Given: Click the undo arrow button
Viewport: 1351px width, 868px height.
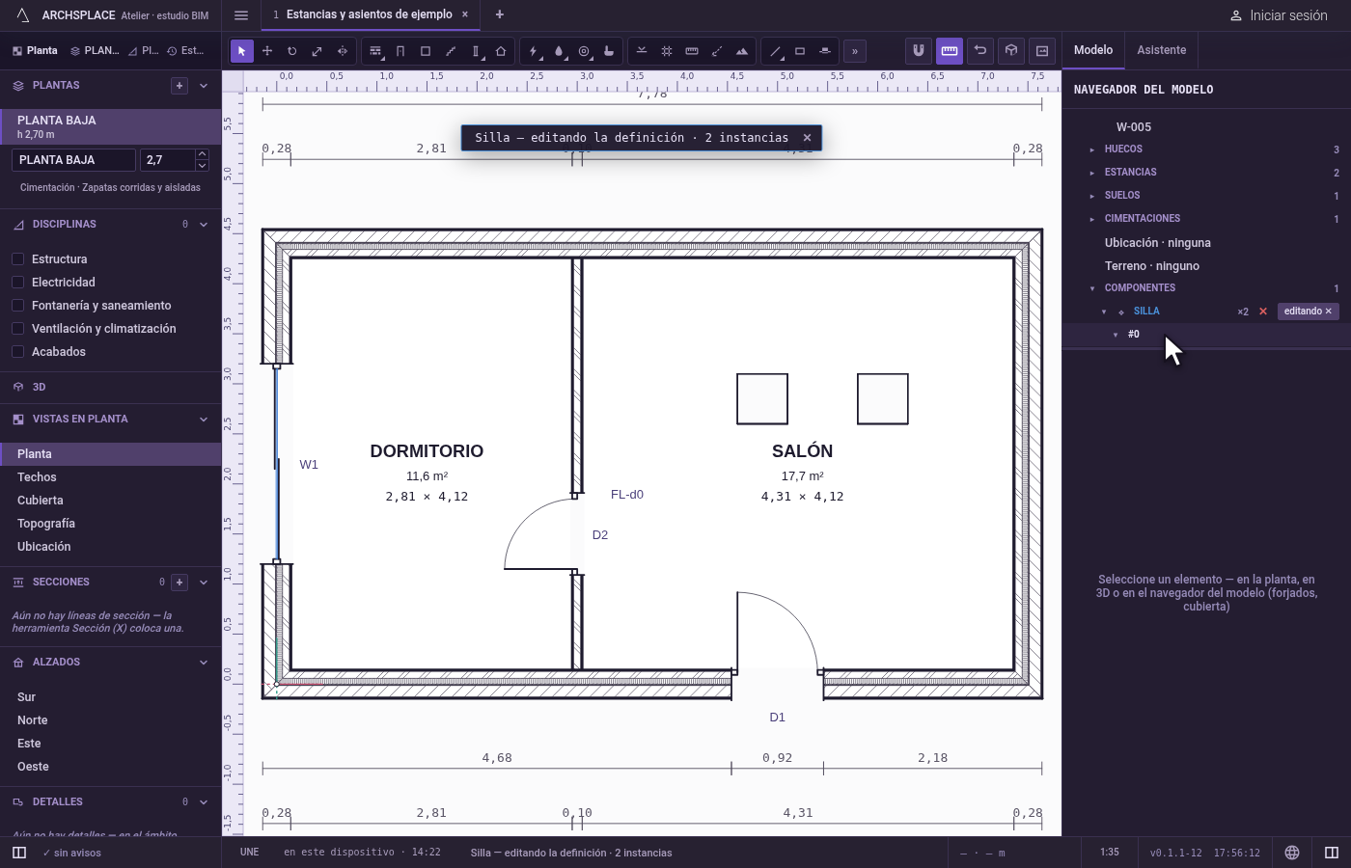Looking at the screenshot, I should point(980,50).
